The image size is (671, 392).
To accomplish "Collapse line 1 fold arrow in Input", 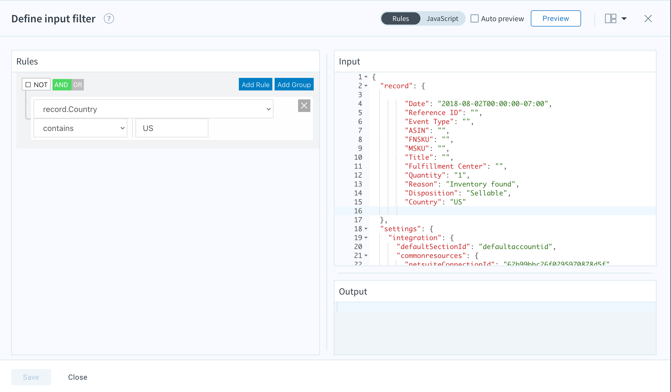I will 366,77.
